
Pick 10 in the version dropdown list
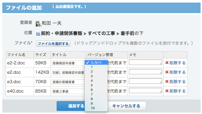[92, 108]
